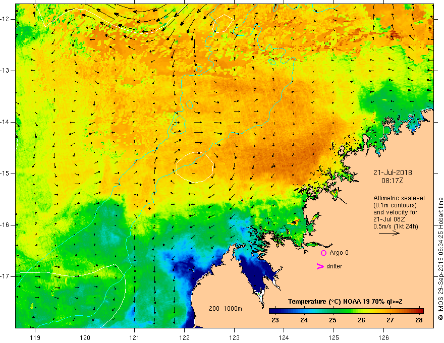Click latitude label -13 on left axis
The width and height of the screenshot is (444, 343).
tap(5, 71)
